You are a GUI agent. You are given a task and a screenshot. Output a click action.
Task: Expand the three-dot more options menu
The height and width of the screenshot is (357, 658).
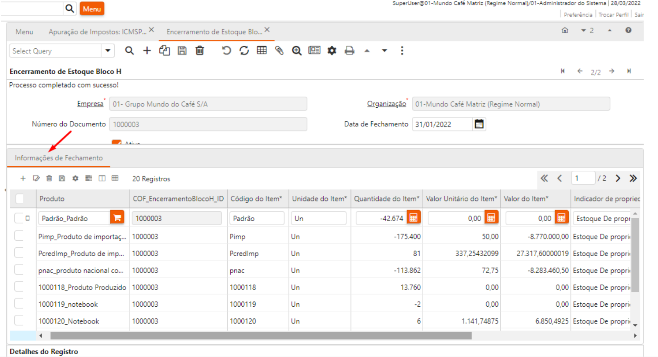(402, 51)
